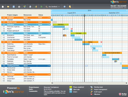Collapse the 5.0 Design group chevron
The image size is (128, 97).
[49, 42]
